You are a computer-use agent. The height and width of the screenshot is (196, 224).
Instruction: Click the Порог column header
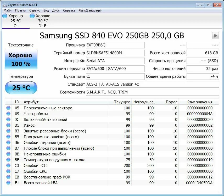pos(167,102)
